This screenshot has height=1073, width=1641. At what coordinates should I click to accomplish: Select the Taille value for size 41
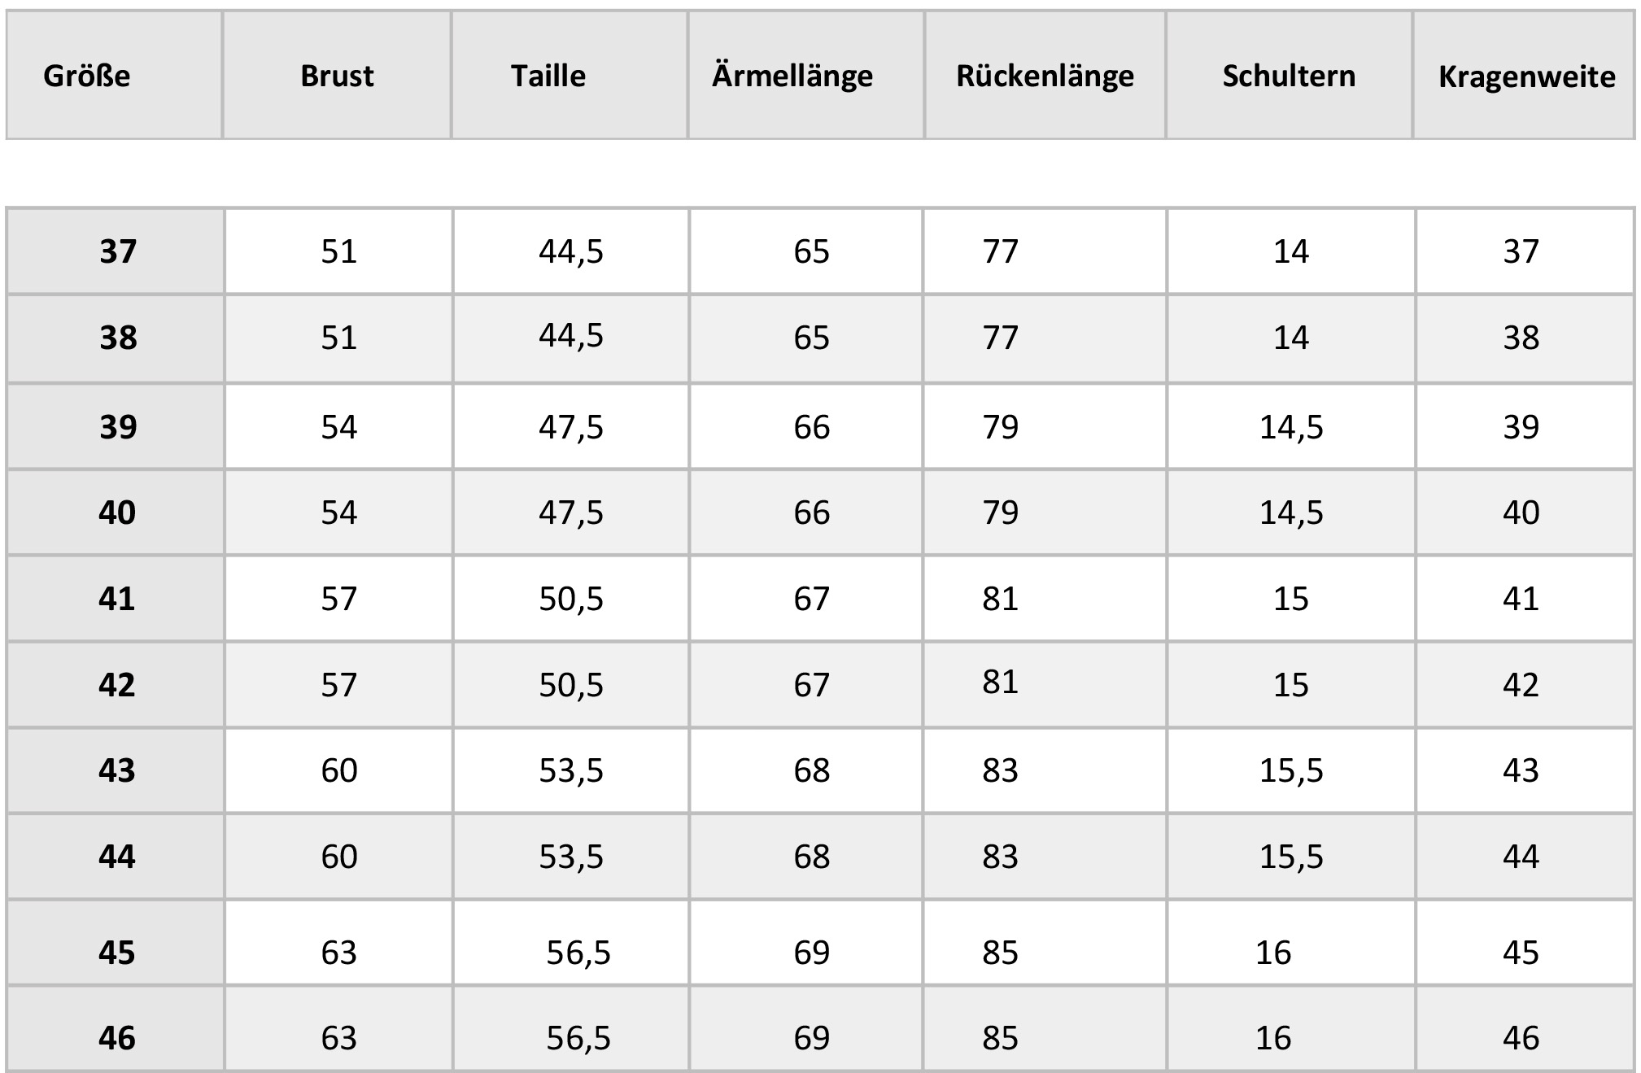pyautogui.click(x=571, y=599)
